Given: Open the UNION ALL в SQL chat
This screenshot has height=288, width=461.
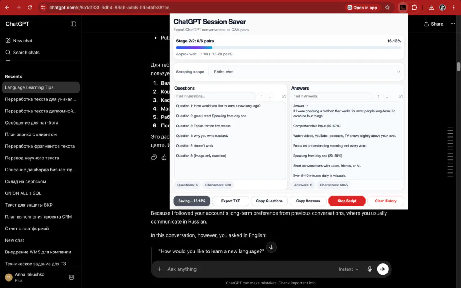Looking at the screenshot, I should (x=41, y=193).
